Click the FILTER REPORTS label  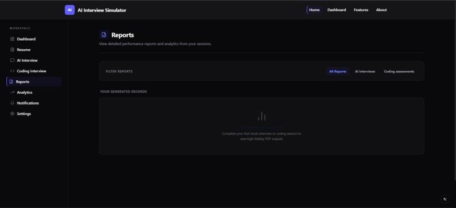(119, 71)
